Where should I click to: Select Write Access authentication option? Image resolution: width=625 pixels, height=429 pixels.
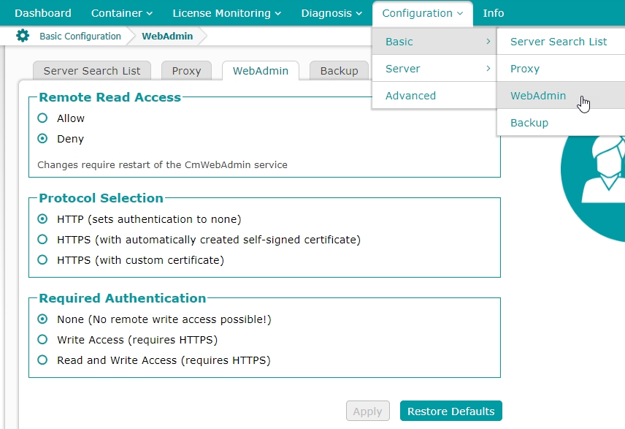click(42, 340)
